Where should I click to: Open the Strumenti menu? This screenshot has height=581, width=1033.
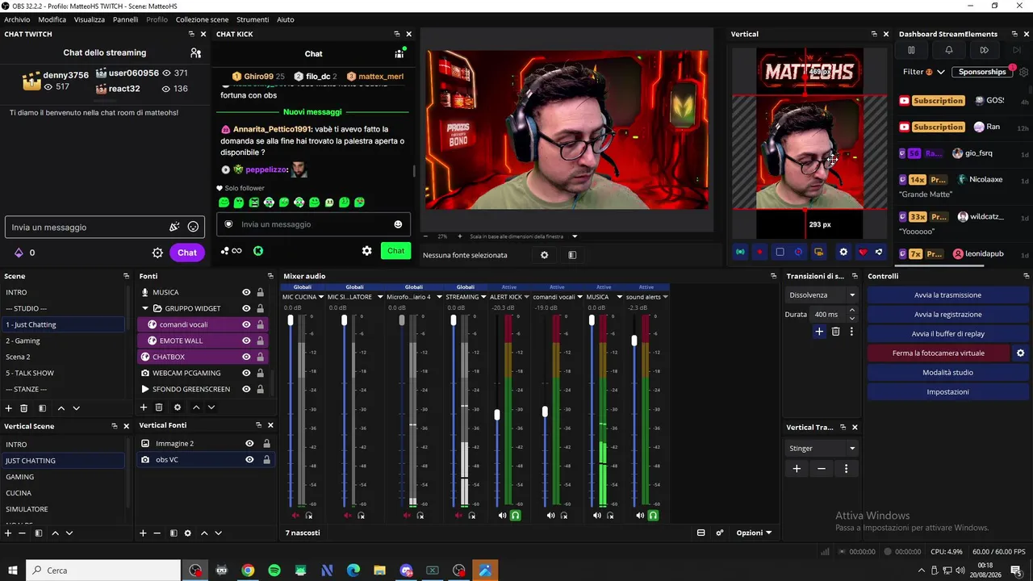point(253,19)
